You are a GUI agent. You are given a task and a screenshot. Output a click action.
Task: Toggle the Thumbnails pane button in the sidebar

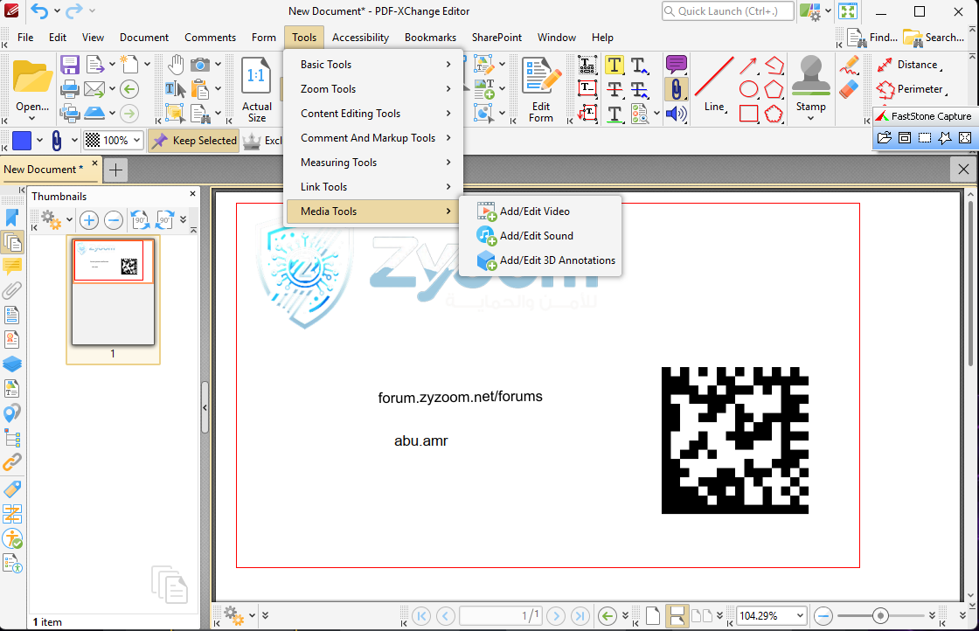12,242
